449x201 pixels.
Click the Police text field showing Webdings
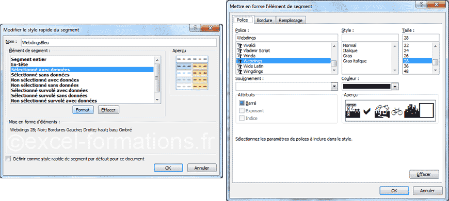pyautogui.click(x=287, y=38)
